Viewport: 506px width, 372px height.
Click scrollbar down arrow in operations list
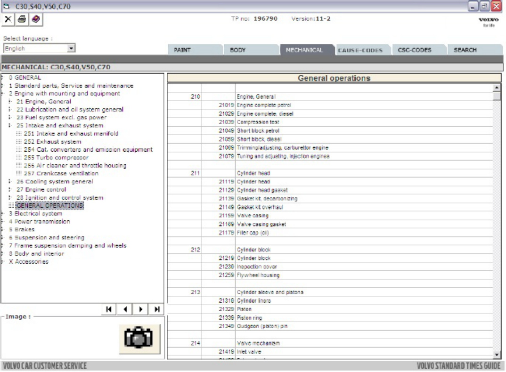coord(497,355)
